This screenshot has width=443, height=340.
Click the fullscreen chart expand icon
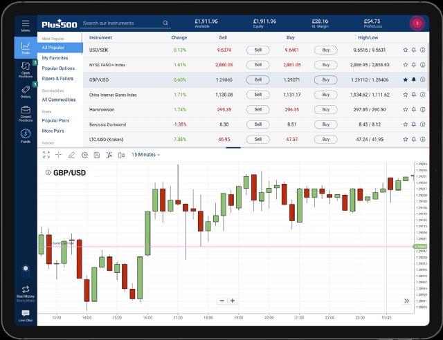[46, 155]
